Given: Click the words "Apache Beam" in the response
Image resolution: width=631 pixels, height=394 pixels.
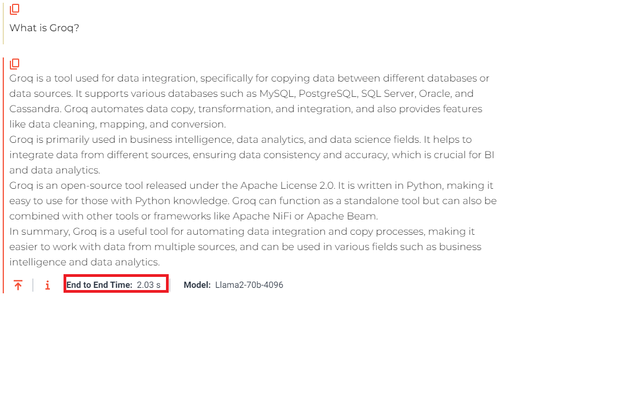Looking at the screenshot, I should (341, 216).
